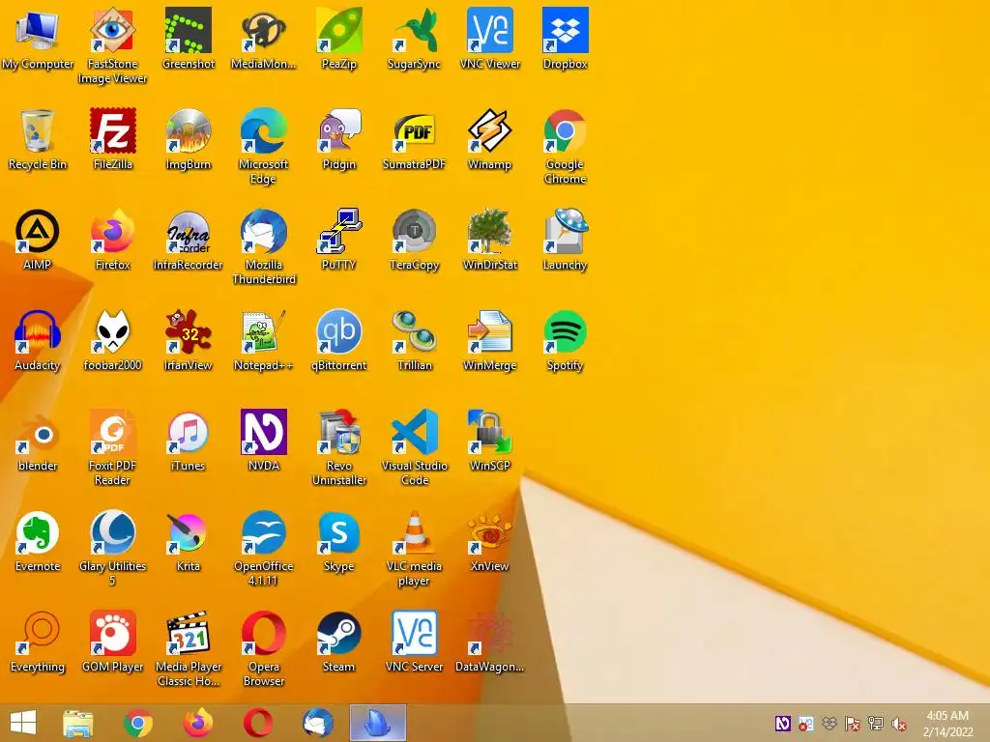Select the SugarSync hummingbird icon
This screenshot has width=990, height=742.
tap(414, 30)
